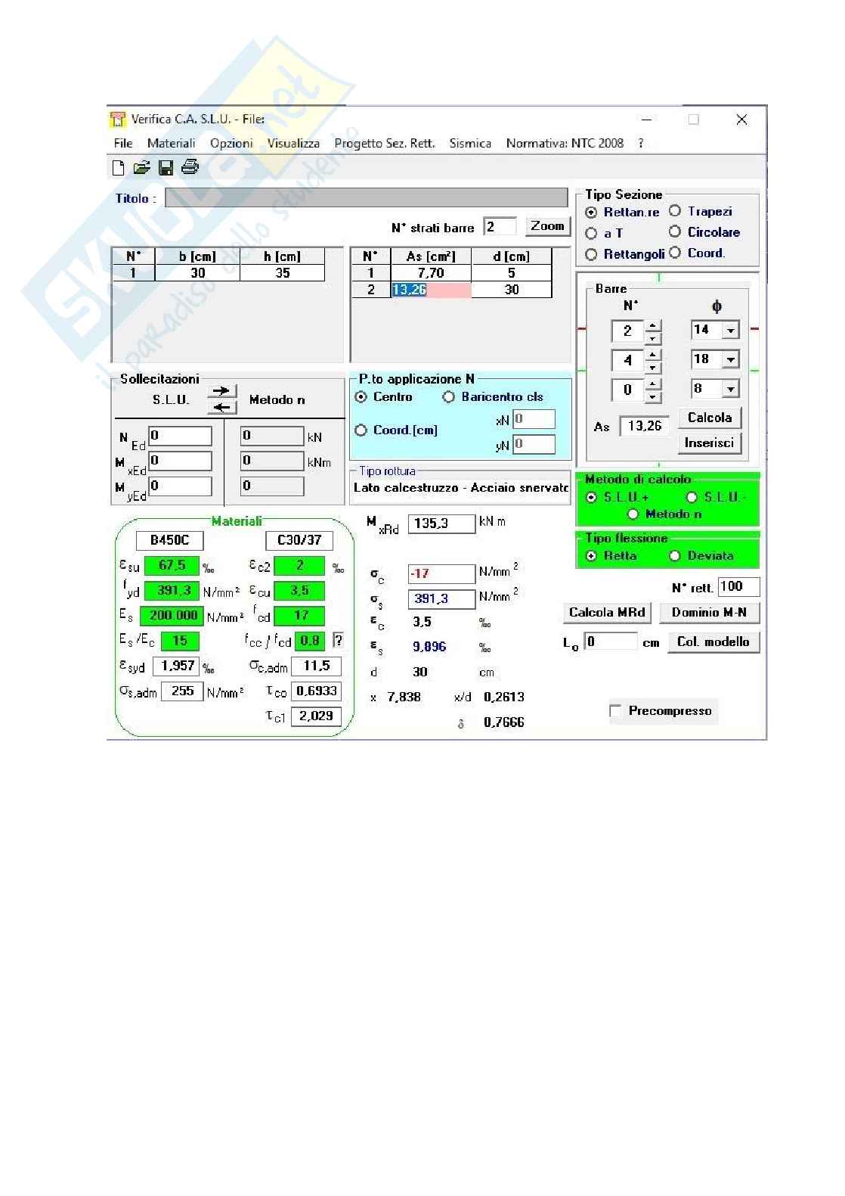Click the Print toolbar icon
Screen dimensions: 845x1196
coord(190,167)
